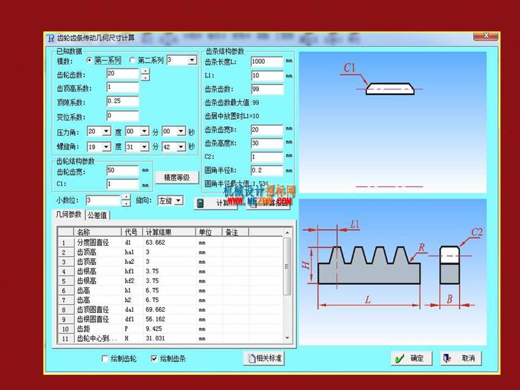Screen dimensions: 520x390
Task: Click the C1 chamfer diagram preview
Action: tap(393, 122)
